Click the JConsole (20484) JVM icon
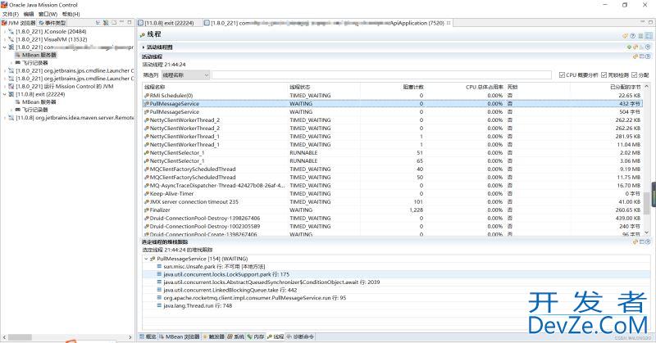Image resolution: width=656 pixels, height=343 pixels. tap(11, 32)
